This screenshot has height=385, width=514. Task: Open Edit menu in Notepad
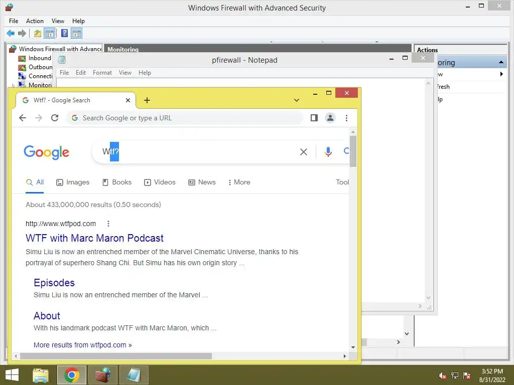click(x=81, y=73)
